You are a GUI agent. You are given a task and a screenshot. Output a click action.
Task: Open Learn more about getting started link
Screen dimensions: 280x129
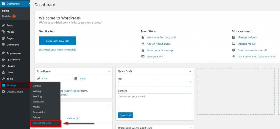[x=257, y=57]
